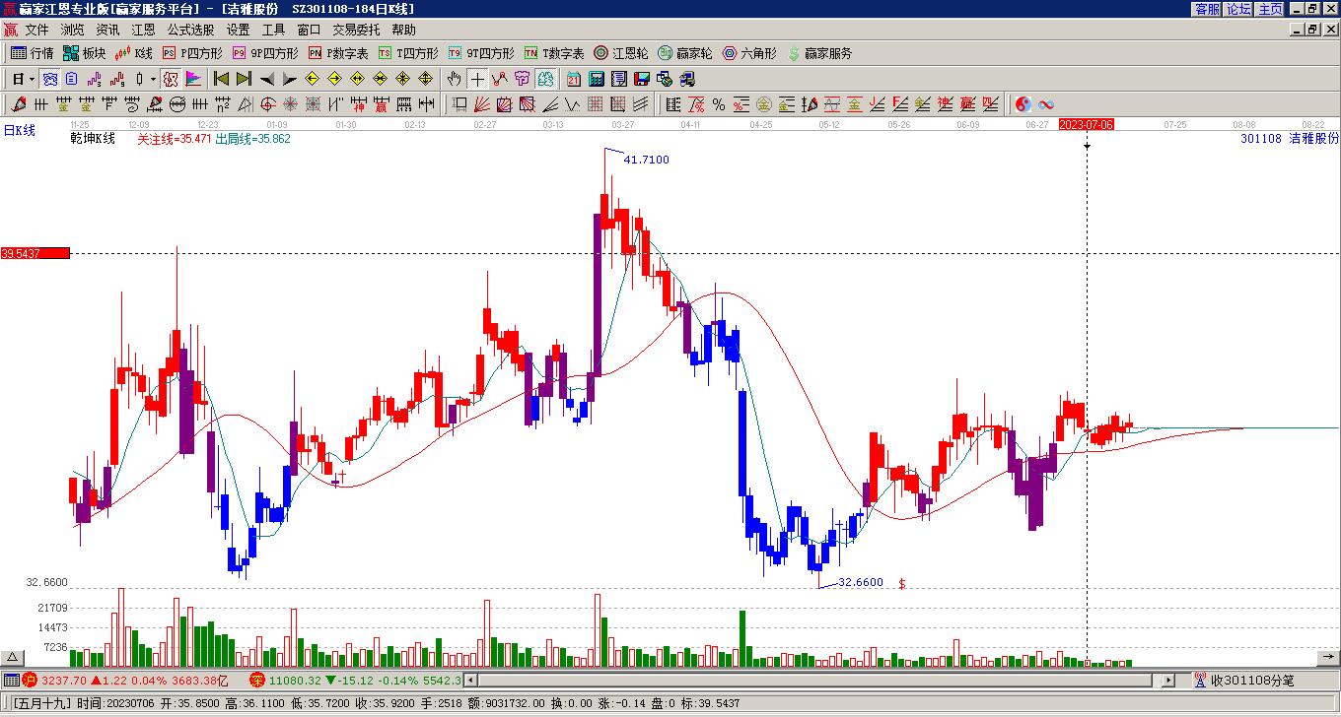1341x717 pixels.
Task: Click the 论坛 forum button
Action: [x=1238, y=9]
